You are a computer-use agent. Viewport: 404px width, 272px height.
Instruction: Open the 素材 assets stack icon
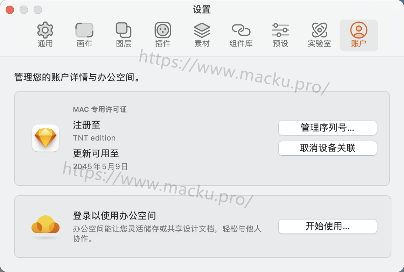[202, 30]
